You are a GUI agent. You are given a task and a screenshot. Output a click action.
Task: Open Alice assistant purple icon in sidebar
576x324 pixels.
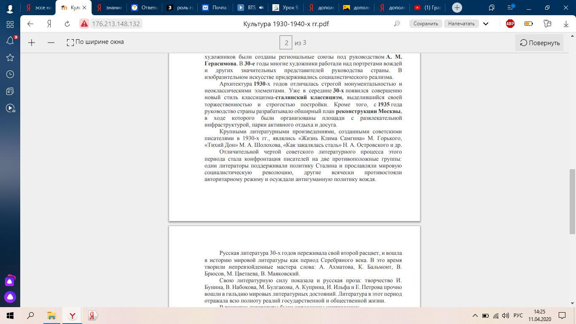pyautogui.click(x=10, y=297)
